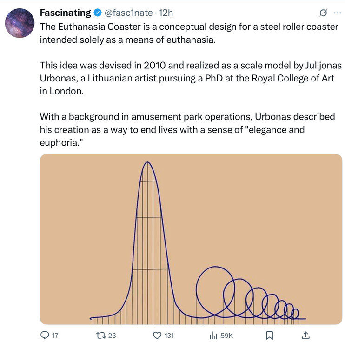Enlarge the Euthanasia Coaster diagram image

[x=191, y=239]
